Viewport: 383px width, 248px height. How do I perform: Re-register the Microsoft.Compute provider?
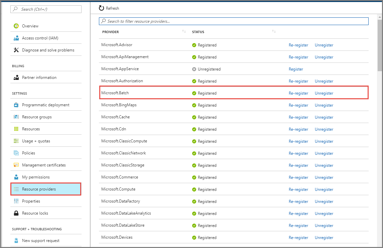(298, 190)
